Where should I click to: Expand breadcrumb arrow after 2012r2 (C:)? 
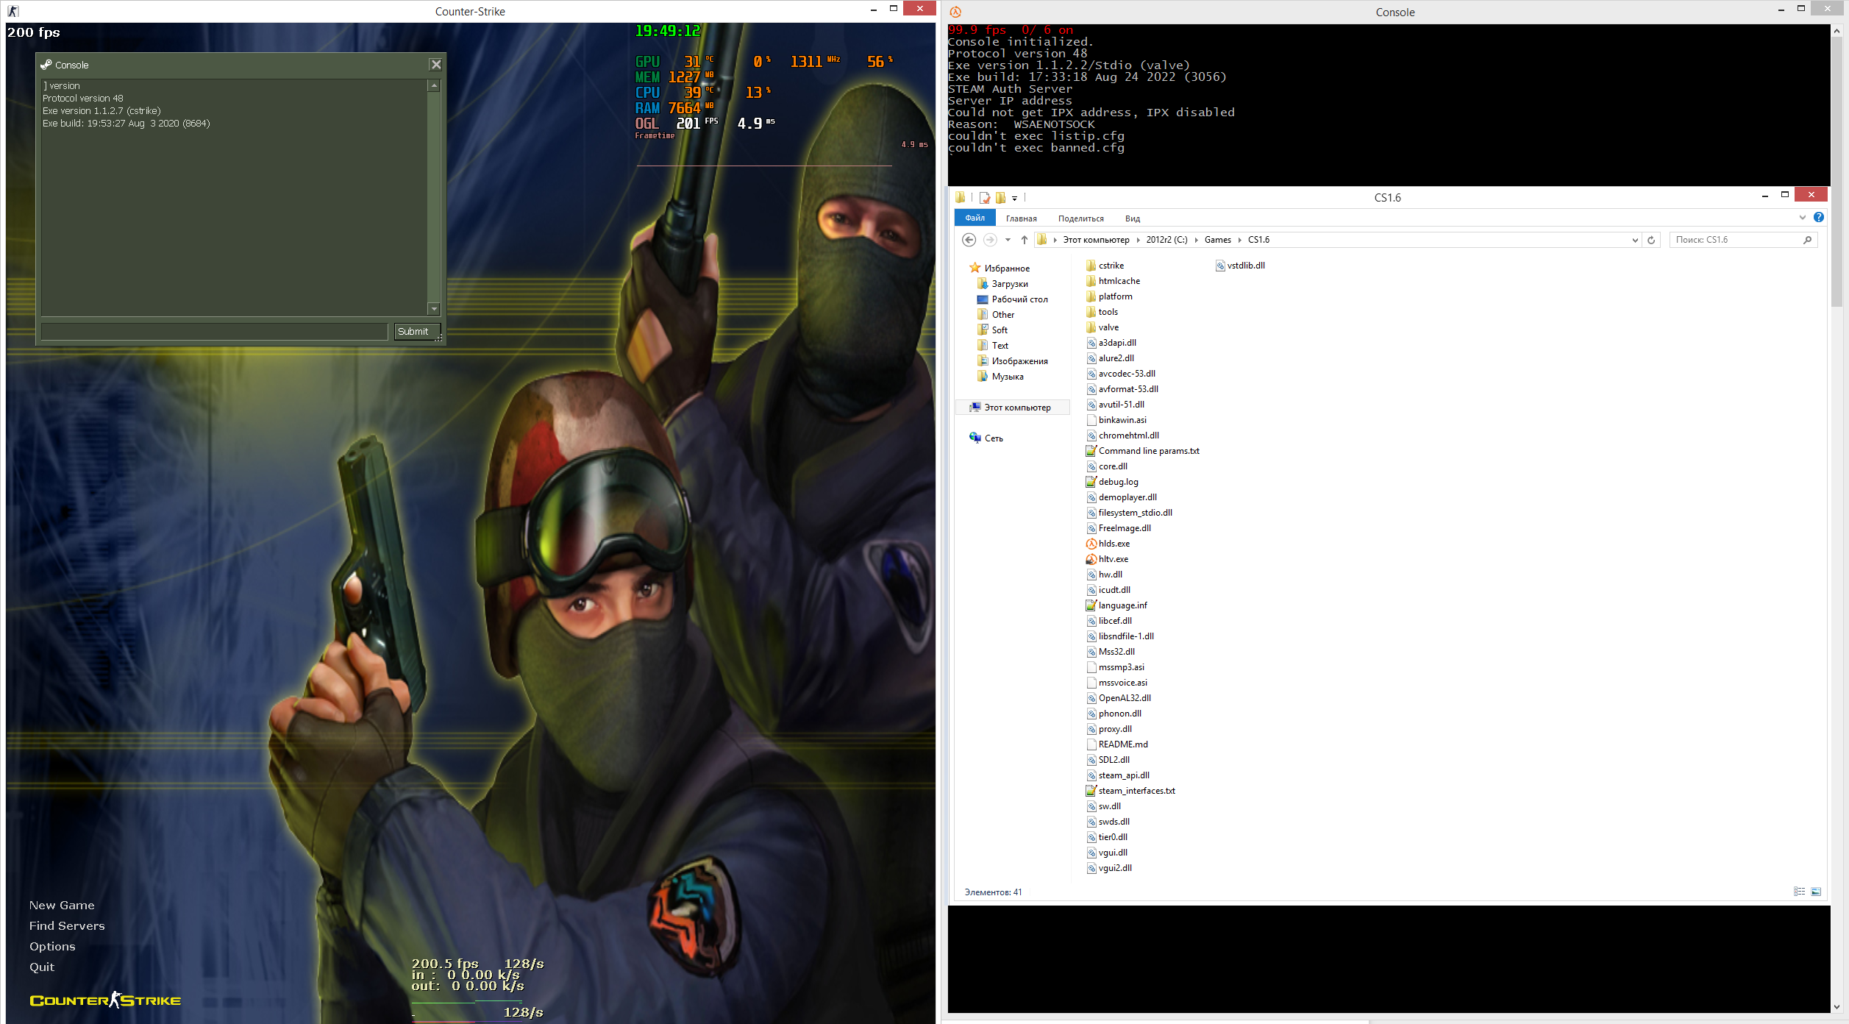coord(1196,240)
